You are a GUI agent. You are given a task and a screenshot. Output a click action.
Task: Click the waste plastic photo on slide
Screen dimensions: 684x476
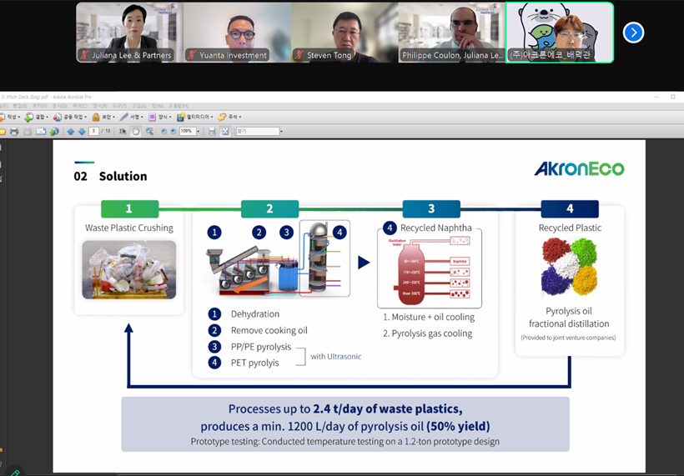click(129, 270)
